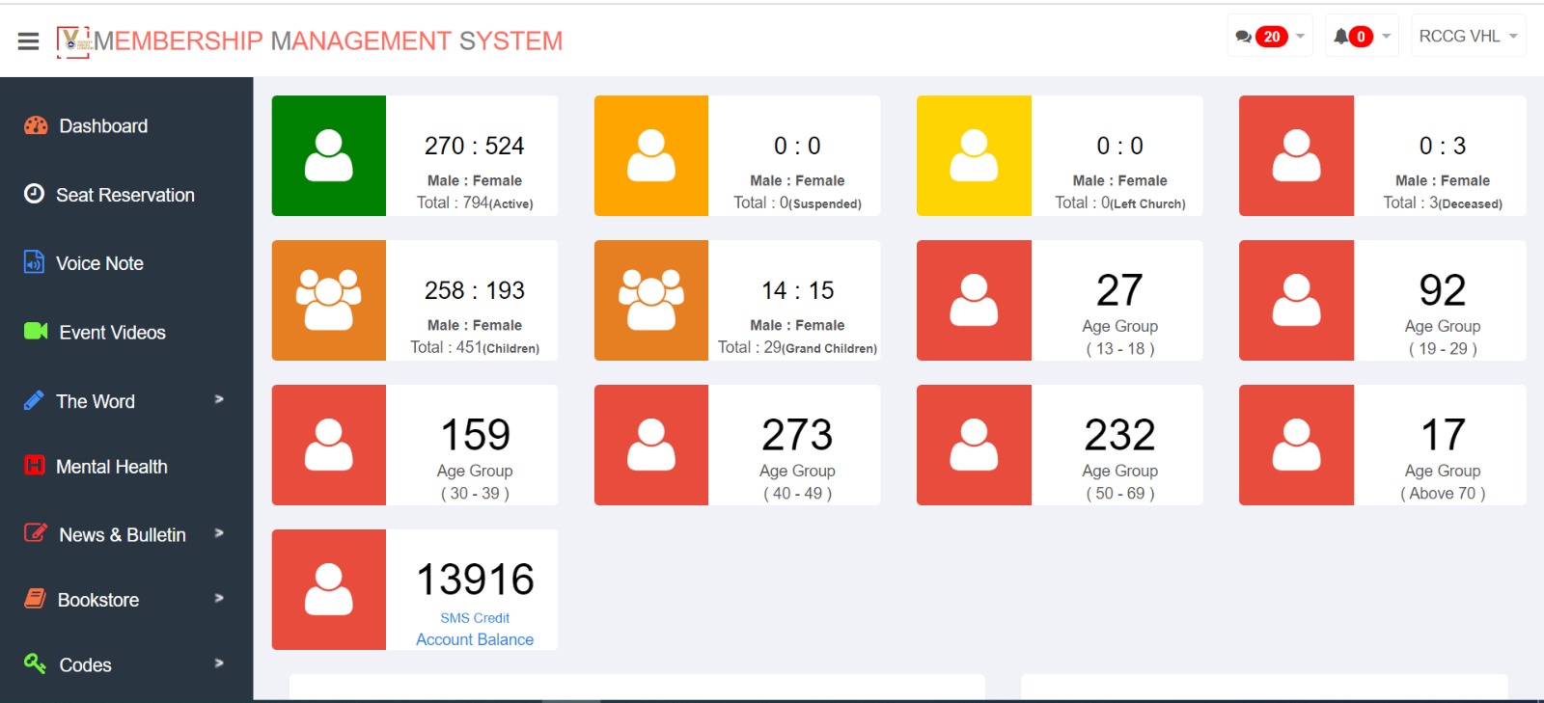The height and width of the screenshot is (703, 1544).
Task: Click the yellow Left Church members tile
Action: coord(974,155)
